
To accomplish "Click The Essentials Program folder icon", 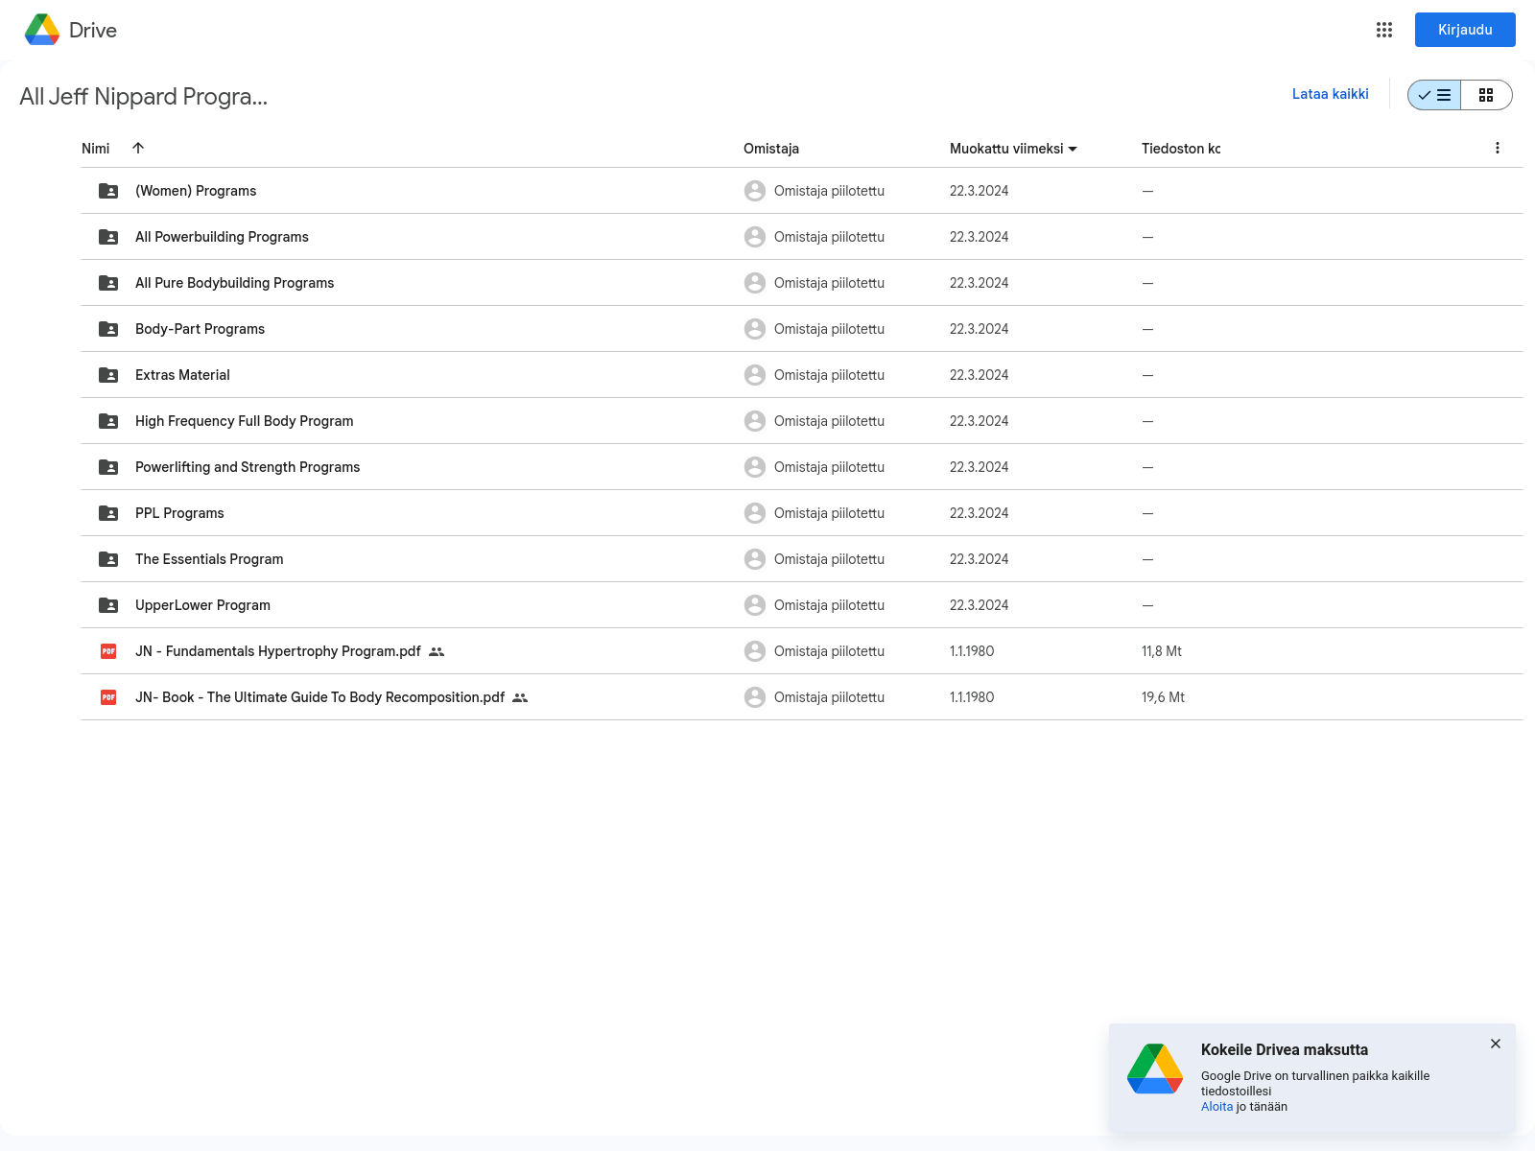I will coord(108,559).
